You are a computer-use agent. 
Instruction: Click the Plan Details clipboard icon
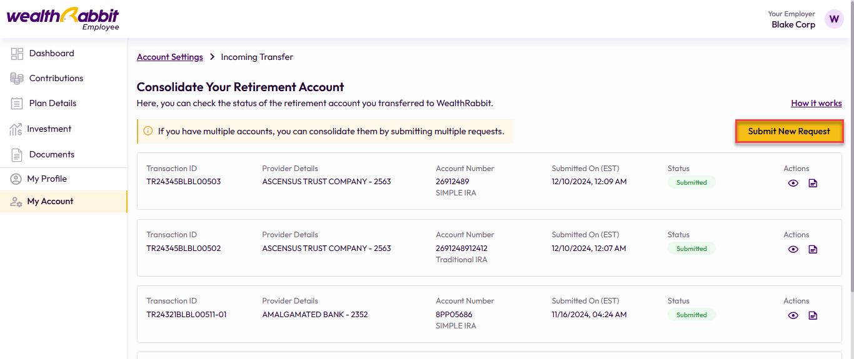[17, 104]
